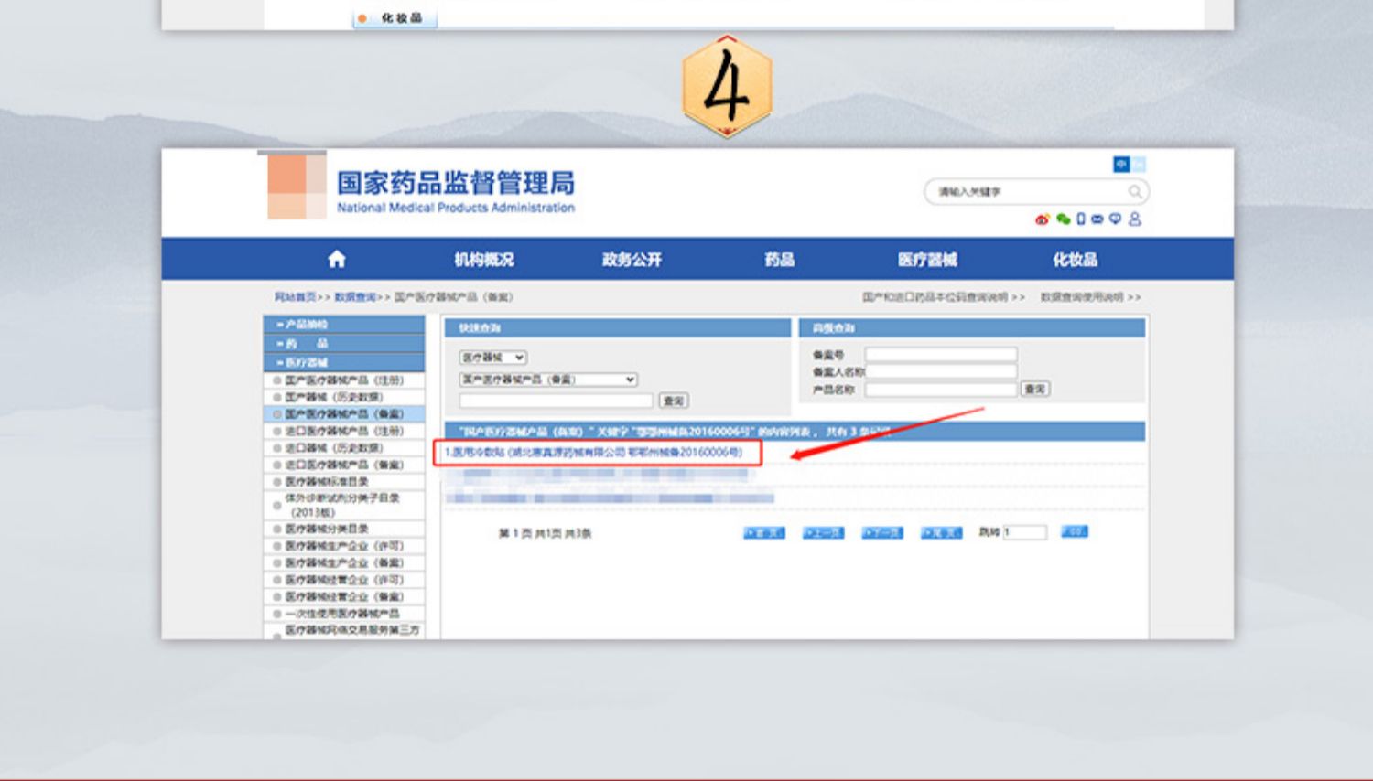Focus the quick query text input
This screenshot has width=1373, height=781.
tap(557, 401)
